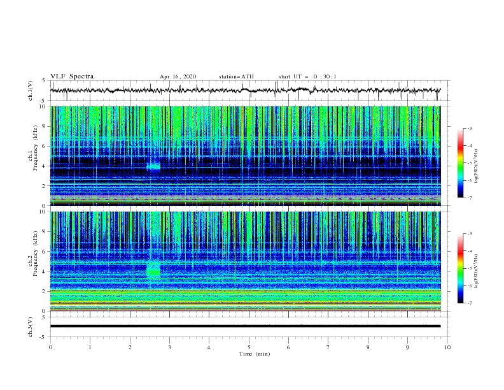Click the 'Time (min)' axis label

point(255,354)
